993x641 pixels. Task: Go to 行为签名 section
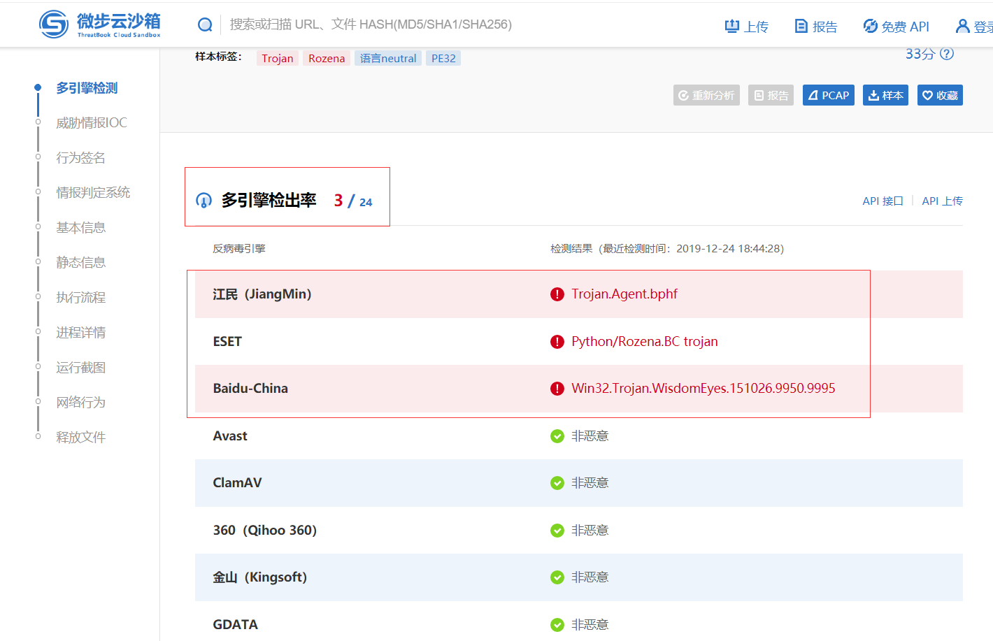coord(81,158)
